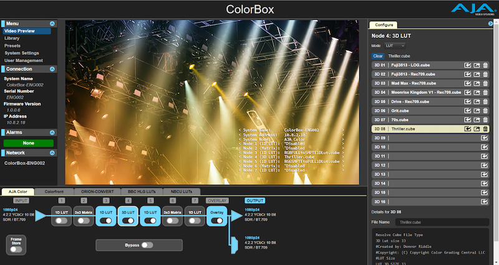The height and width of the screenshot is (265, 499).
Task: Click the input arrow in the pipeline
Action: pyautogui.click(x=41, y=216)
